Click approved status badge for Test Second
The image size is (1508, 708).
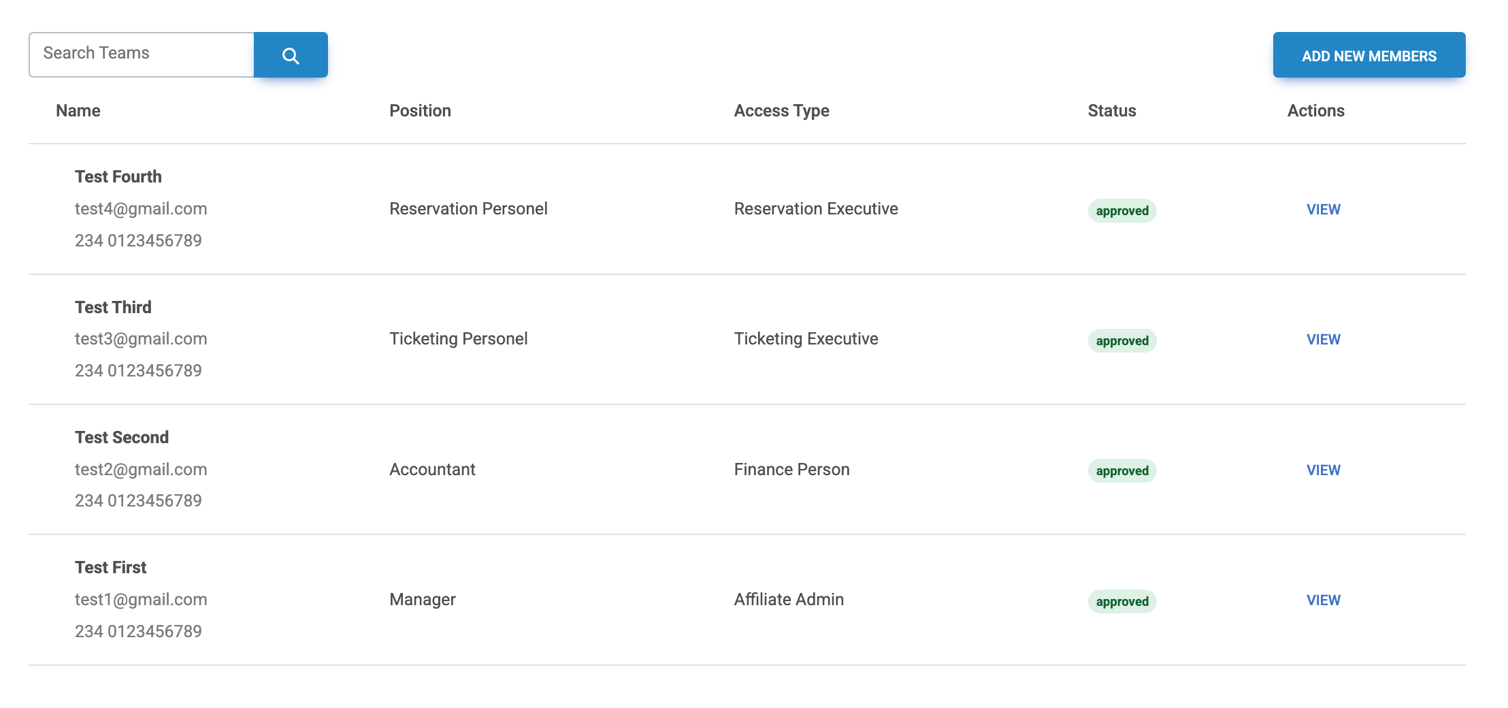[1121, 471]
